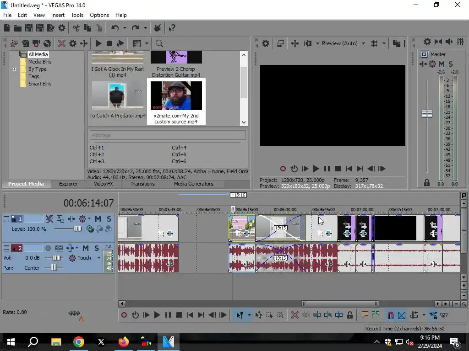Image resolution: width=469 pixels, height=351 pixels.
Task: Cut selection with the scissors icon
Action: click(76, 28)
